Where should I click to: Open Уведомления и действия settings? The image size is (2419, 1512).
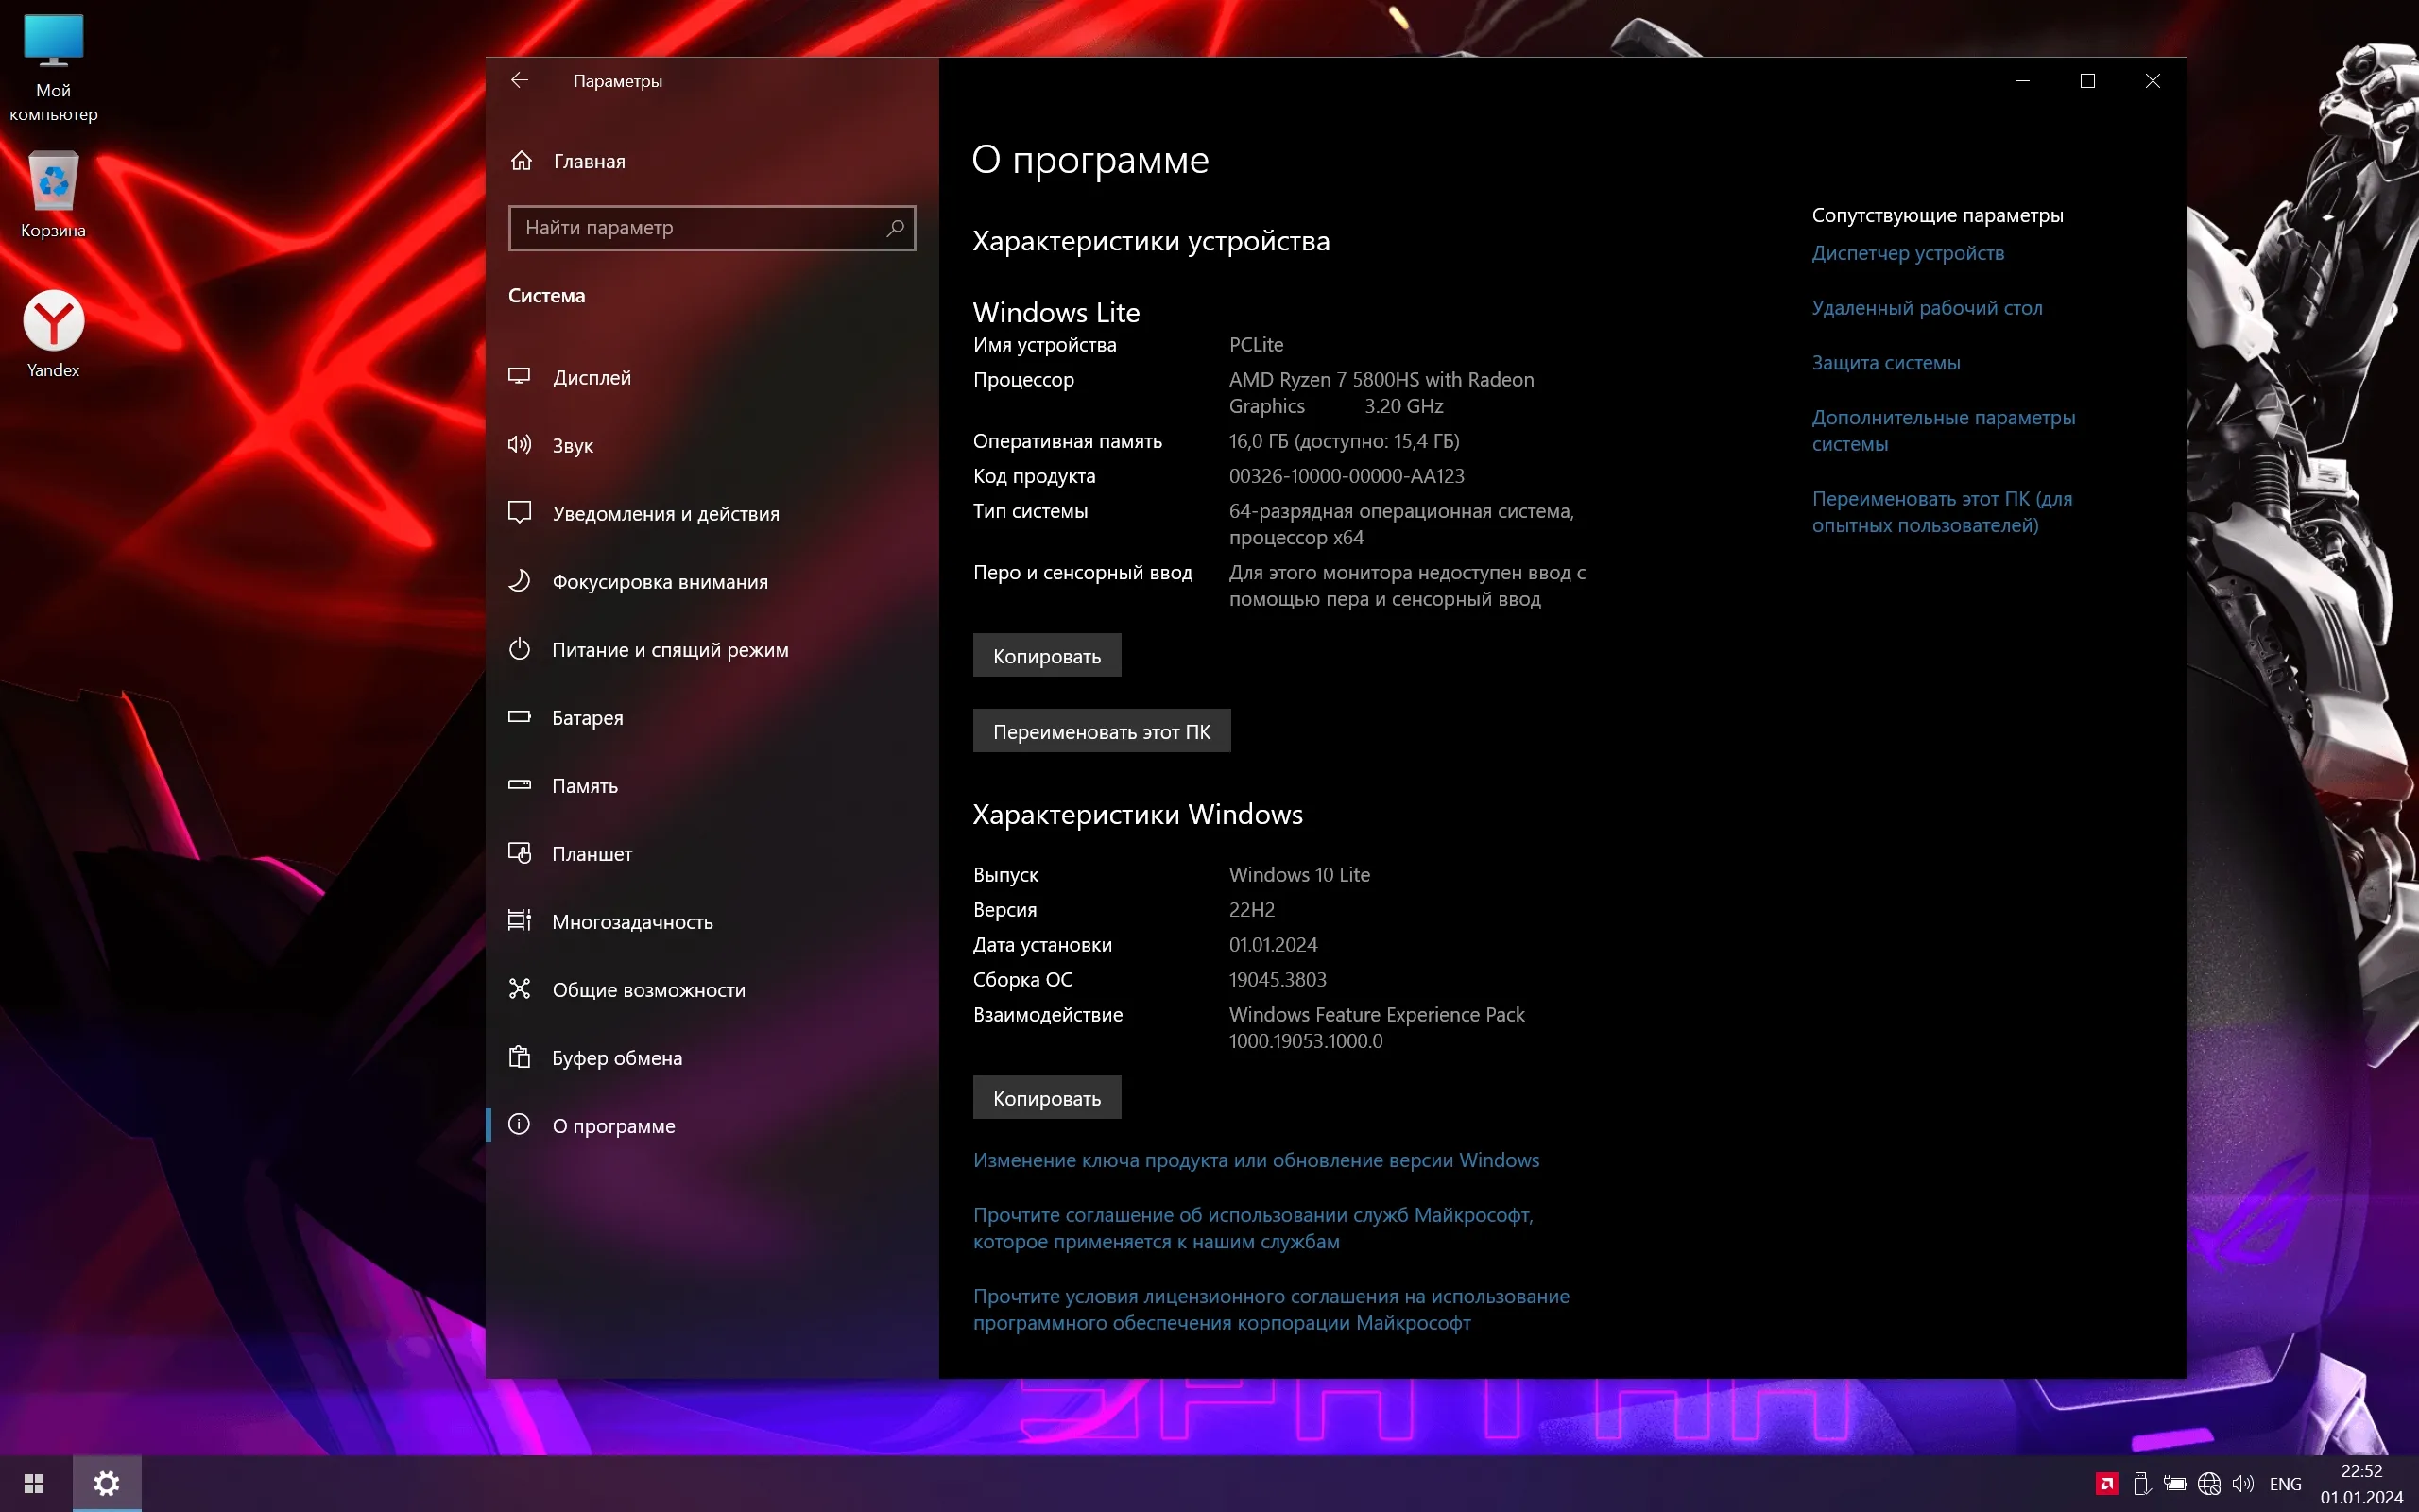click(664, 514)
